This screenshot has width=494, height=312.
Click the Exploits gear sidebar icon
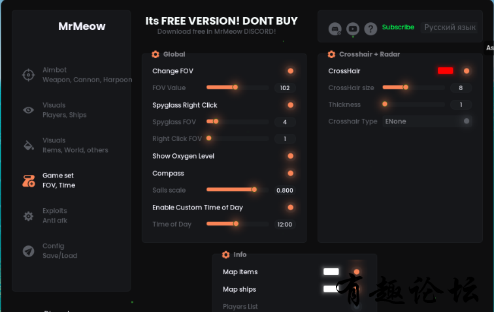[x=28, y=216]
